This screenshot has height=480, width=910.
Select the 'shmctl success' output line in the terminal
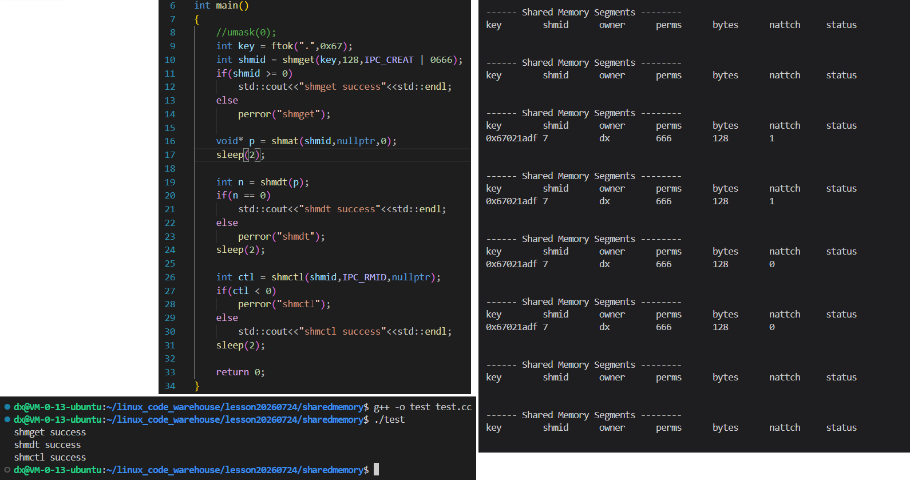tap(50, 457)
